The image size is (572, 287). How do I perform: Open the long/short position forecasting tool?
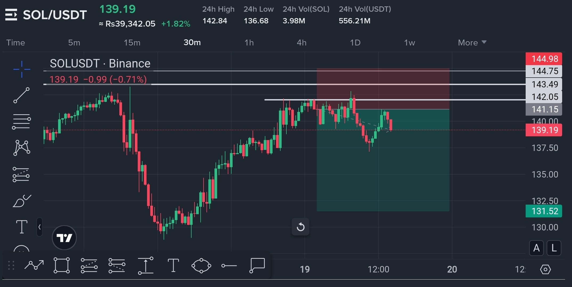21,175
